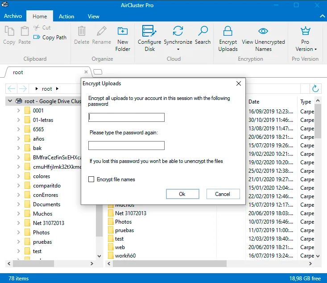Select the bak folder in tree

pos(37,148)
